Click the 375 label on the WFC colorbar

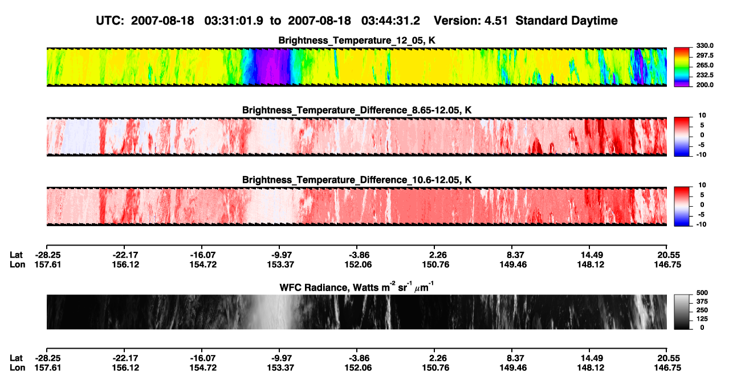[703, 301]
